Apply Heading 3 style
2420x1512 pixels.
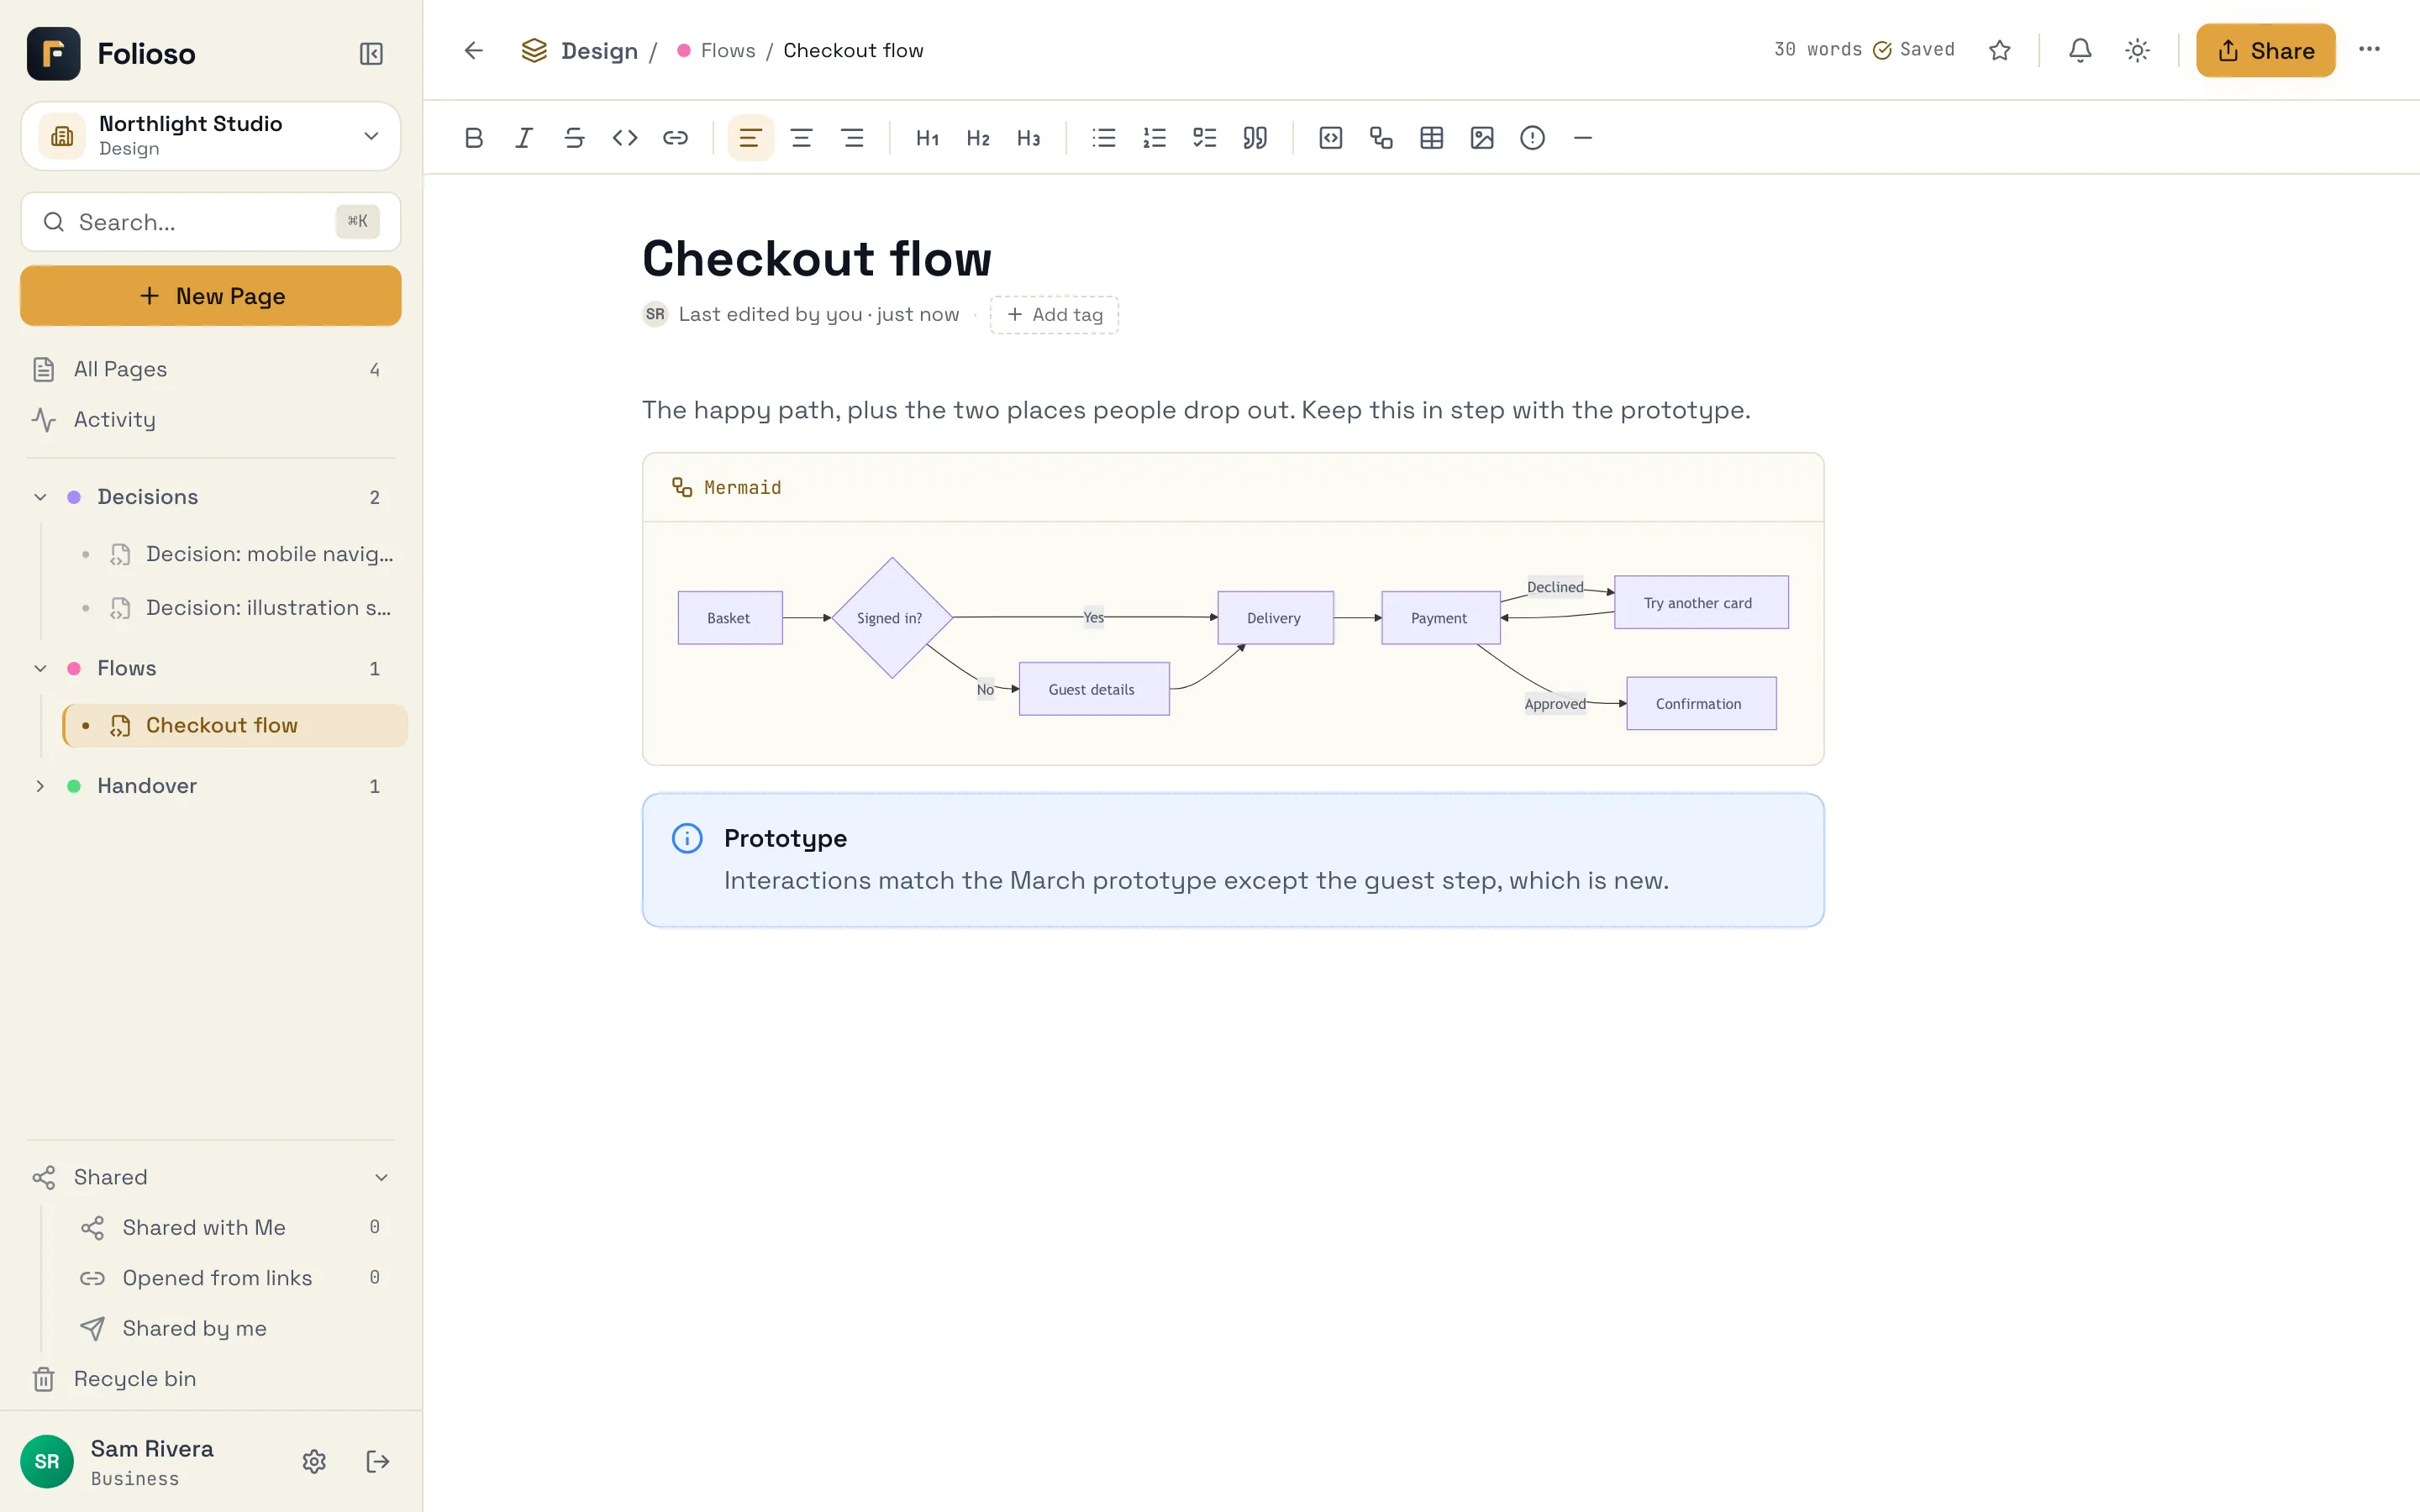(1028, 138)
